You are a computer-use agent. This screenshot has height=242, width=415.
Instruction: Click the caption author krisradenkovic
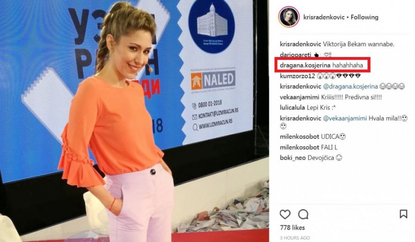(300, 44)
